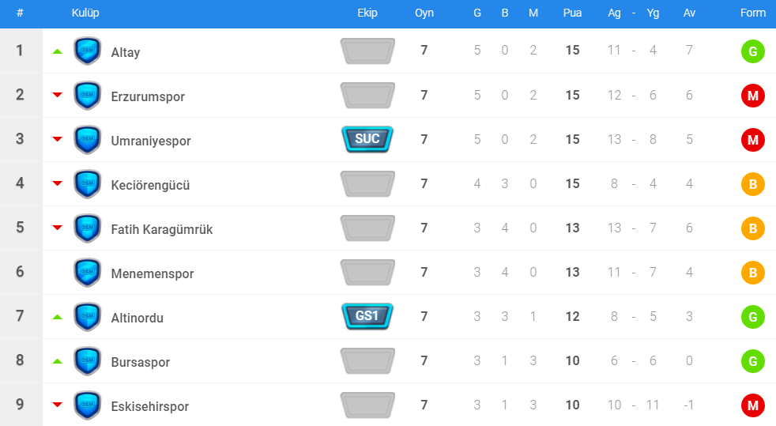Open the Fatih Karagümrük club link

pos(162,229)
